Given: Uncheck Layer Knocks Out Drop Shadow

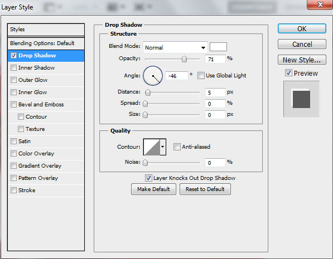Looking at the screenshot, I should click(148, 178).
